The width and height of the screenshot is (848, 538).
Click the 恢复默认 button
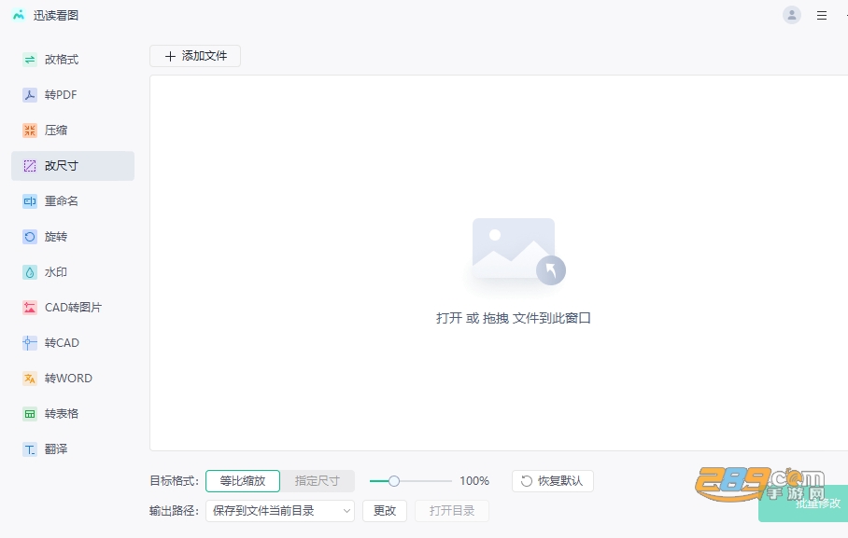[553, 481]
